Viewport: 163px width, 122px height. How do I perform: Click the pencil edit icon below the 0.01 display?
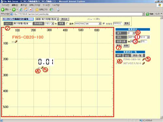pyautogui.click(x=42, y=67)
